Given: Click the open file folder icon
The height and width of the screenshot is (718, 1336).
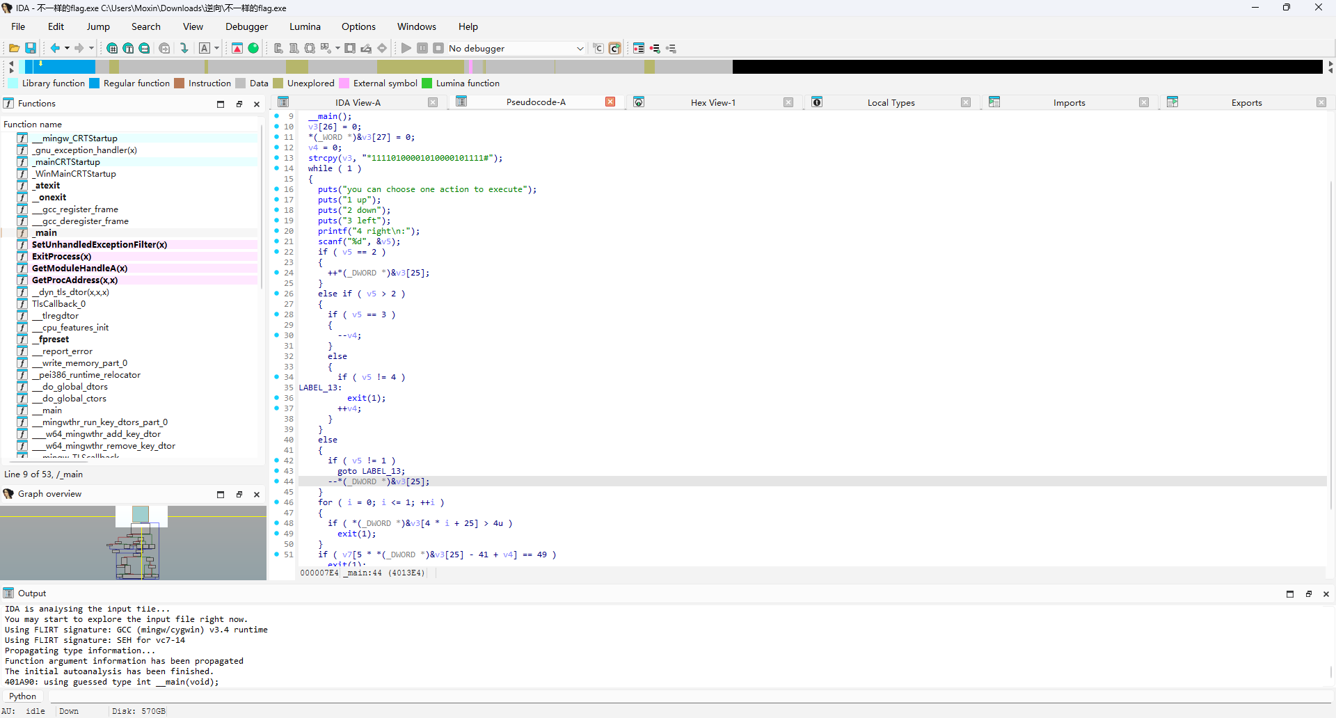Looking at the screenshot, I should coord(14,48).
